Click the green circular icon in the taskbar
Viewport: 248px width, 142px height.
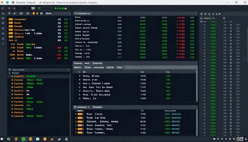point(23,139)
